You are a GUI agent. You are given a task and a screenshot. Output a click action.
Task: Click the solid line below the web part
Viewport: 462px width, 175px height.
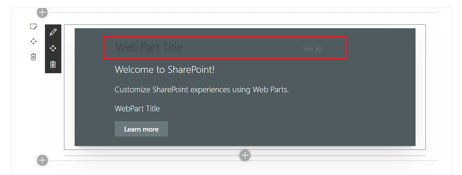pyautogui.click(x=152, y=156)
